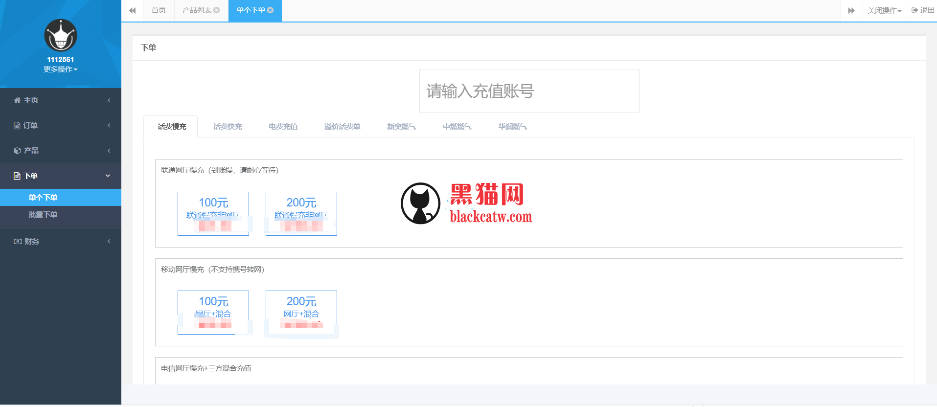
Task: Choose 100元 移动 网厅+混合 product
Action: (x=213, y=313)
